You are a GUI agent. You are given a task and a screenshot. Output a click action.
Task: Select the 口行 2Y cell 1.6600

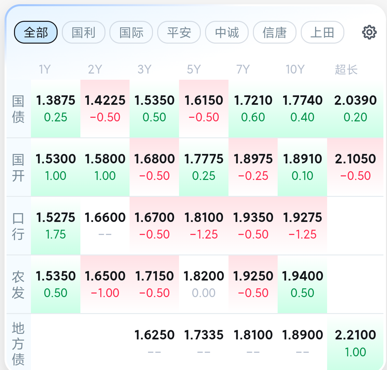pyautogui.click(x=105, y=226)
